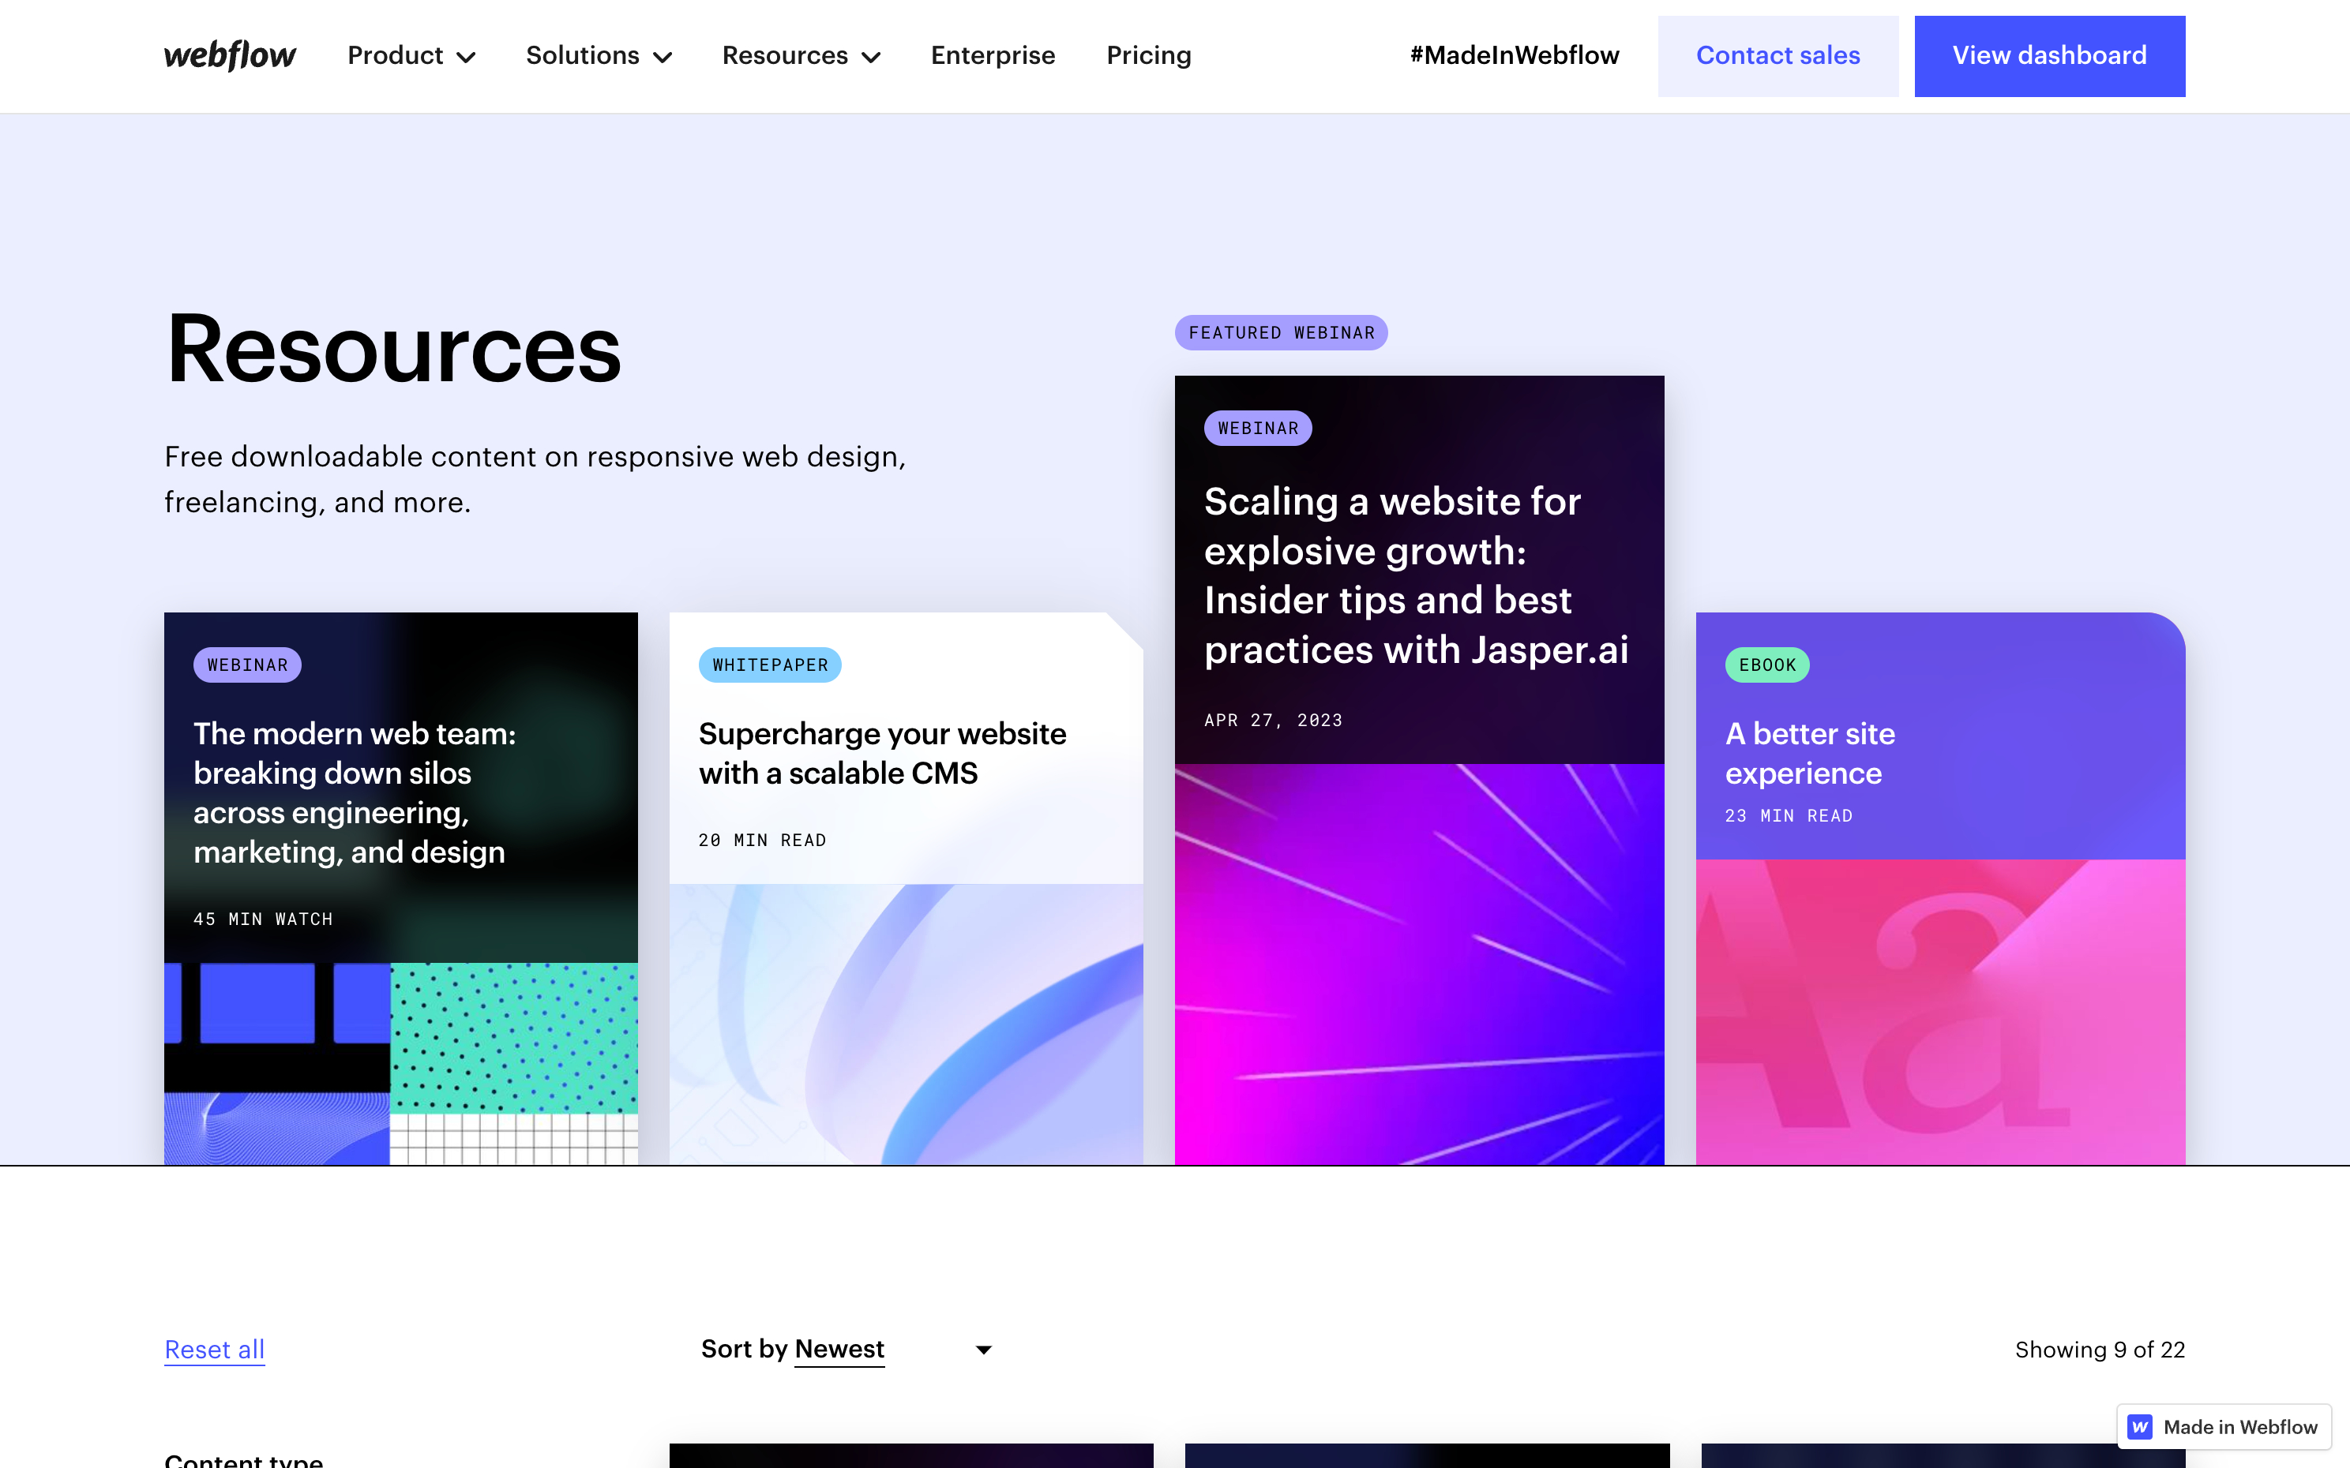Screen dimensions: 2350x1468
Task: Click the '45 MIN WATCH' label
Action: [263, 919]
